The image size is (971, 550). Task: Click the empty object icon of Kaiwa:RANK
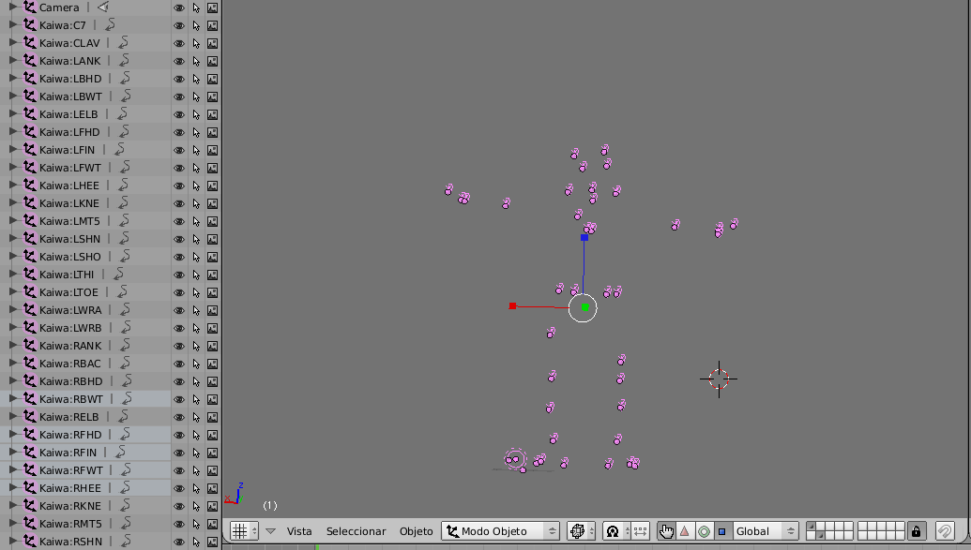[x=29, y=345]
